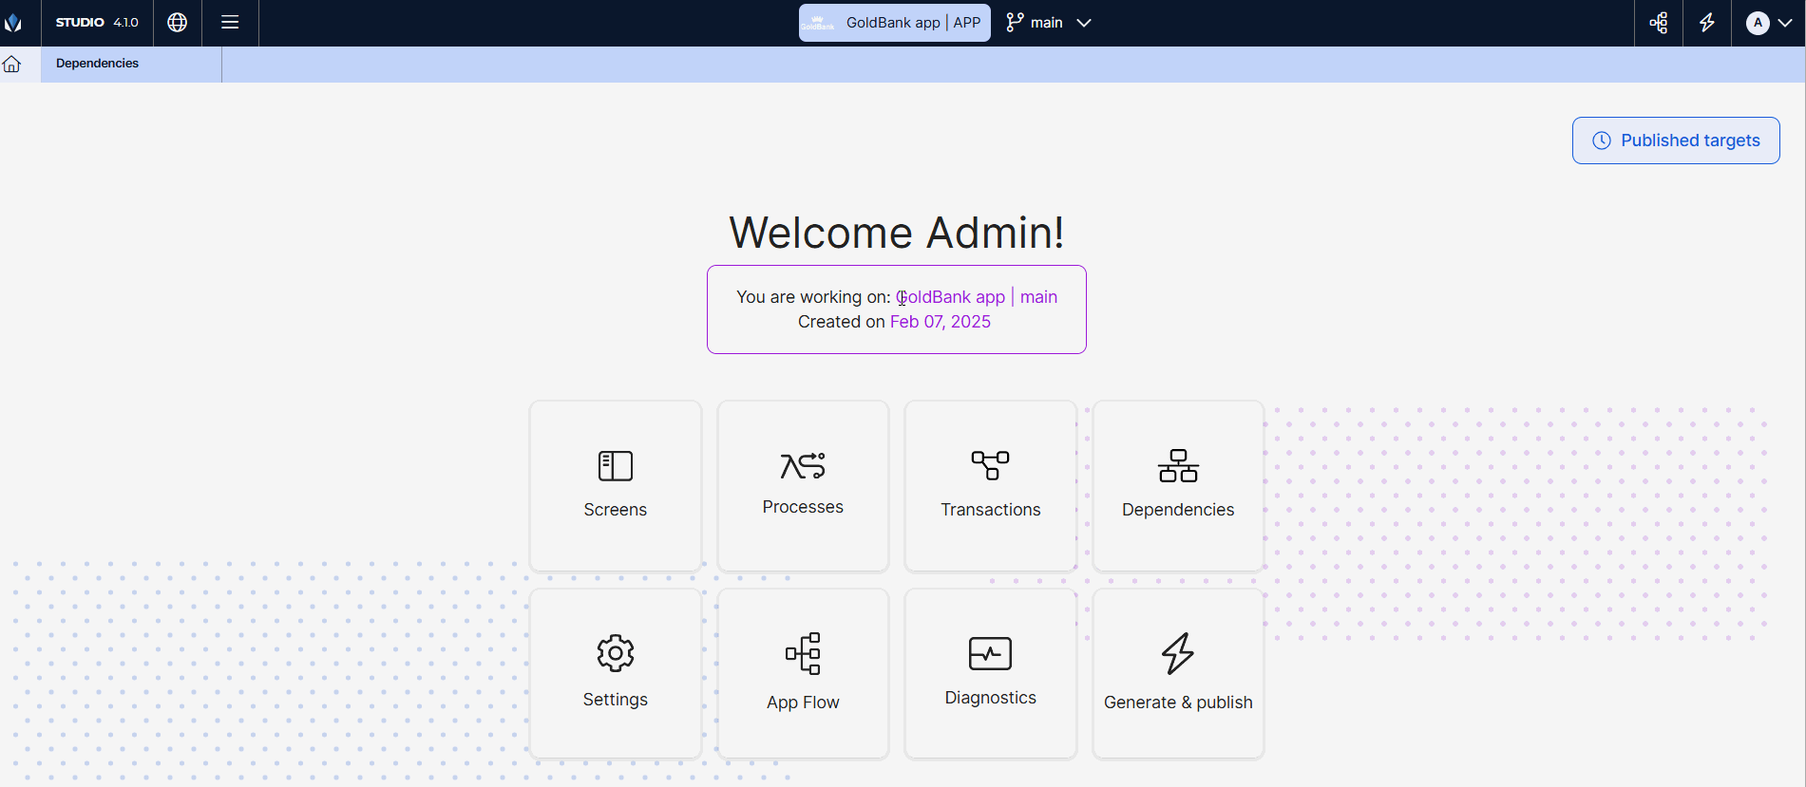Open the Screens tile icon
The width and height of the screenshot is (1806, 787).
coord(615,466)
